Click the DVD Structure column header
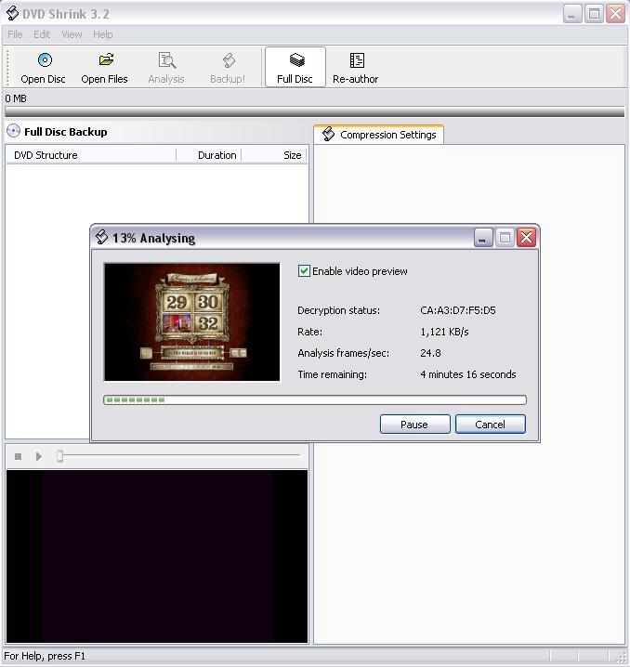The width and height of the screenshot is (630, 667). point(91,155)
